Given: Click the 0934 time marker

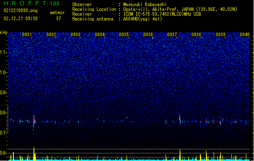Looking at the screenshot, I should click(100, 35).
